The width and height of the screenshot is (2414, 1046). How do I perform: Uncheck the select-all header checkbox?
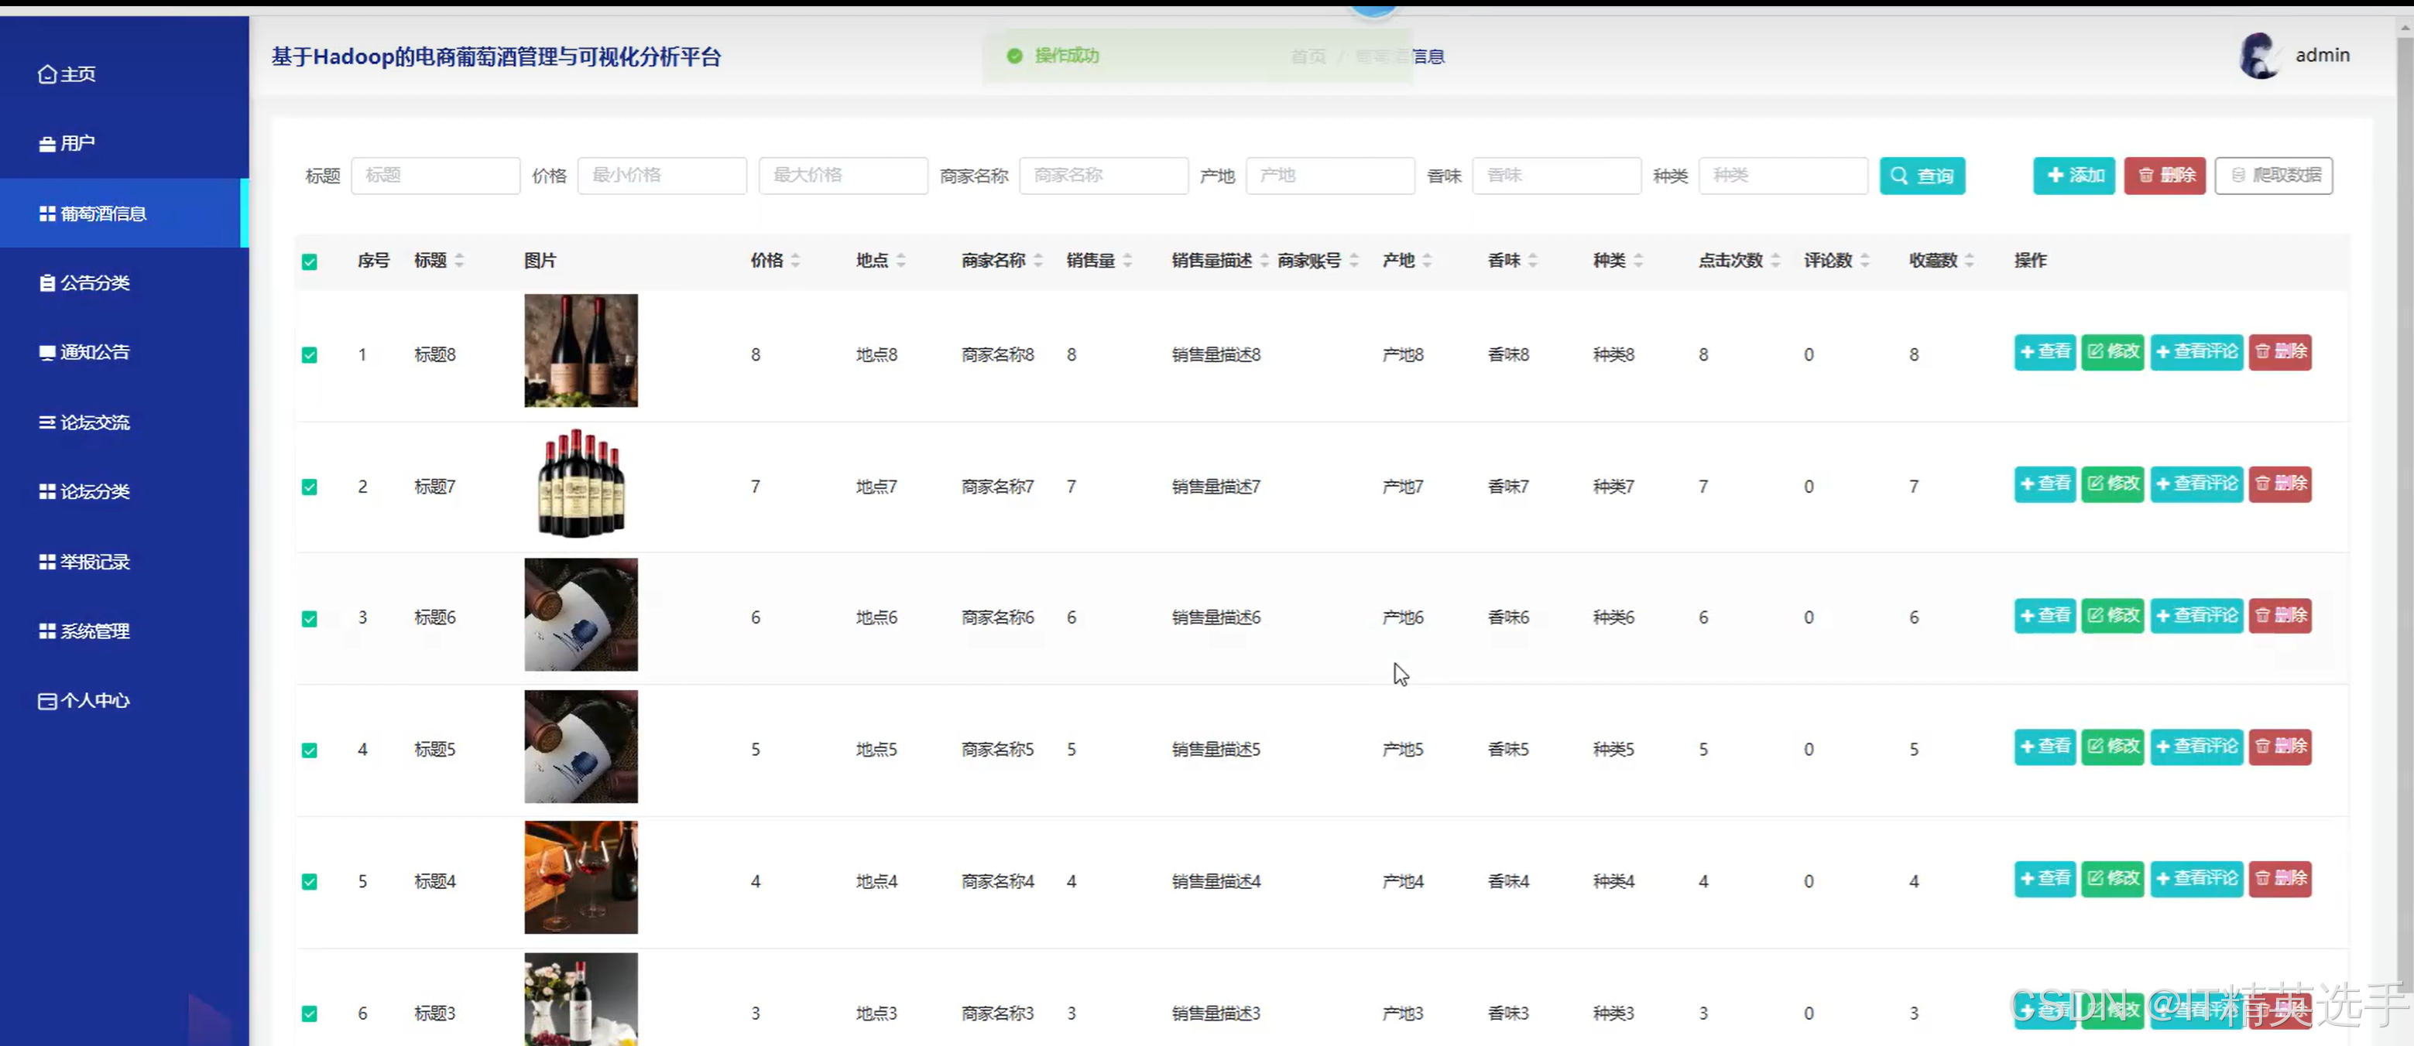tap(309, 261)
